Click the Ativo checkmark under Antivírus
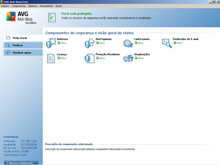This screenshot has width=220, height=165. tap(59, 43)
